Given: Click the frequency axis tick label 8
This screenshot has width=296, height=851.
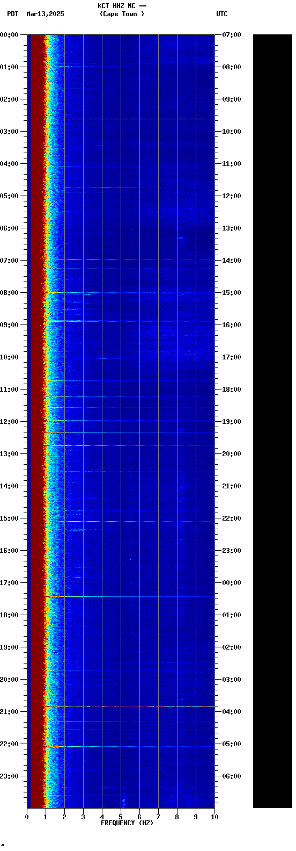Looking at the screenshot, I should coord(177,817).
